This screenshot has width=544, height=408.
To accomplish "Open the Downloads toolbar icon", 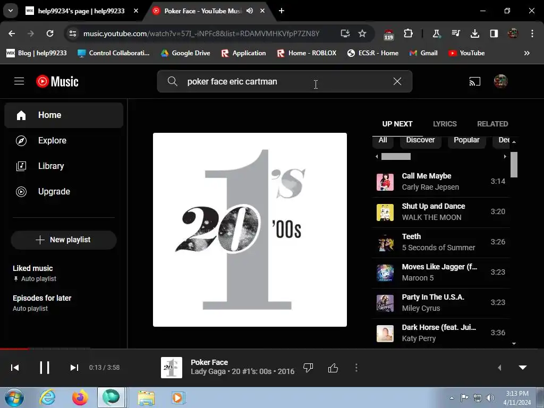I will click(x=474, y=33).
